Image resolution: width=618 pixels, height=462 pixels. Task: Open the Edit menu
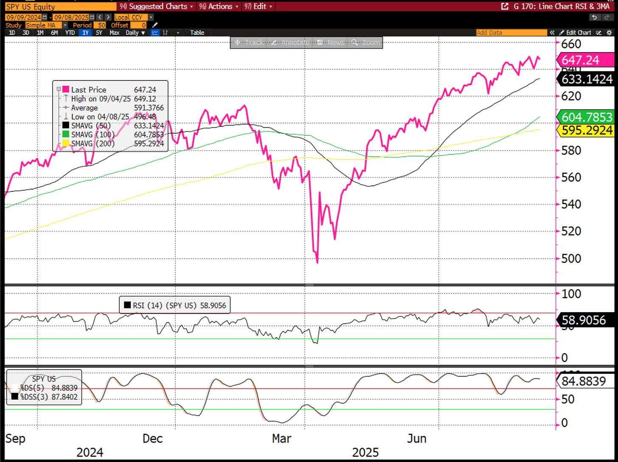pyautogui.click(x=259, y=6)
